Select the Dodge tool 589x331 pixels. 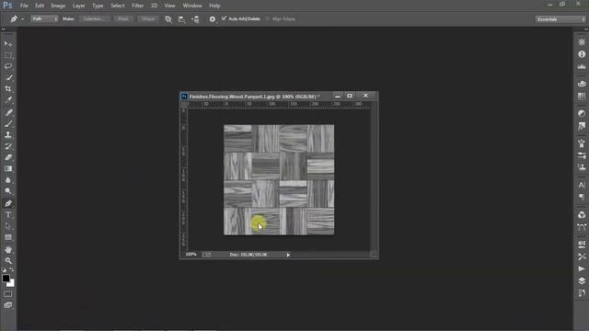[x=8, y=191]
